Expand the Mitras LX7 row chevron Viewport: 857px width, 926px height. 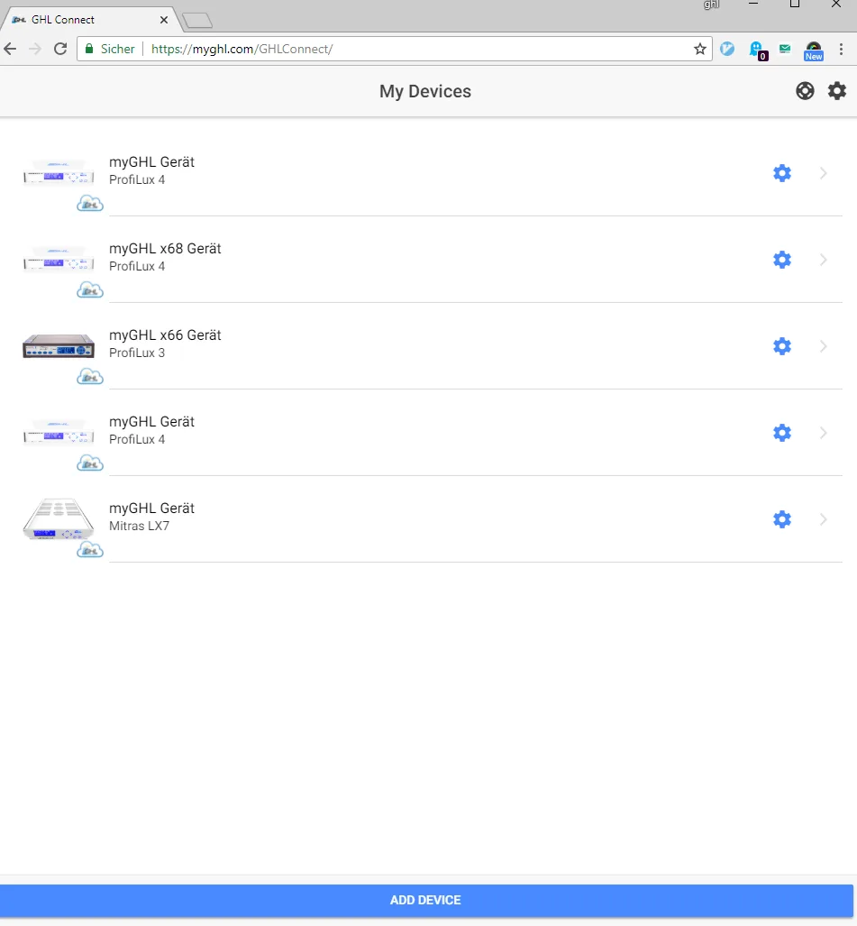(824, 519)
